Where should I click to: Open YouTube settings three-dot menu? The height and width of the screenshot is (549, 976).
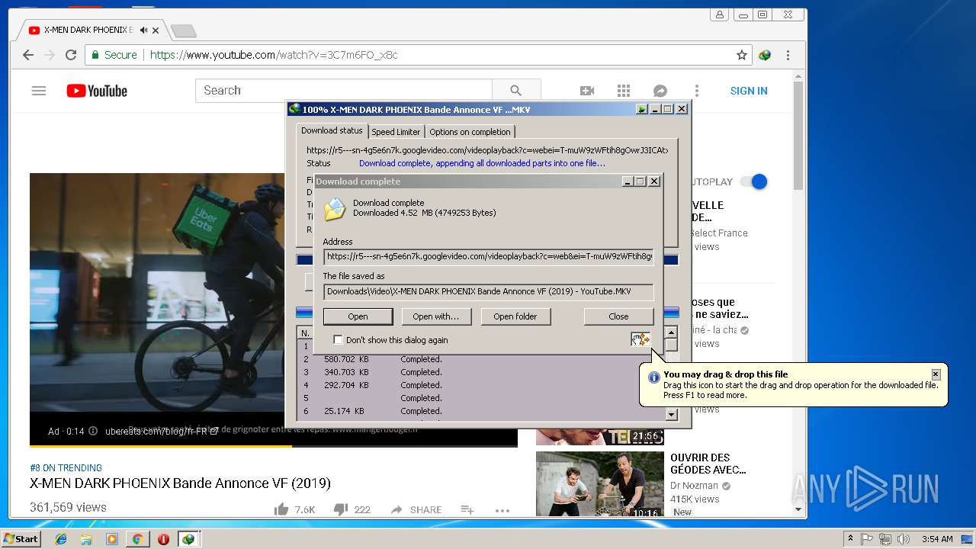tap(696, 91)
